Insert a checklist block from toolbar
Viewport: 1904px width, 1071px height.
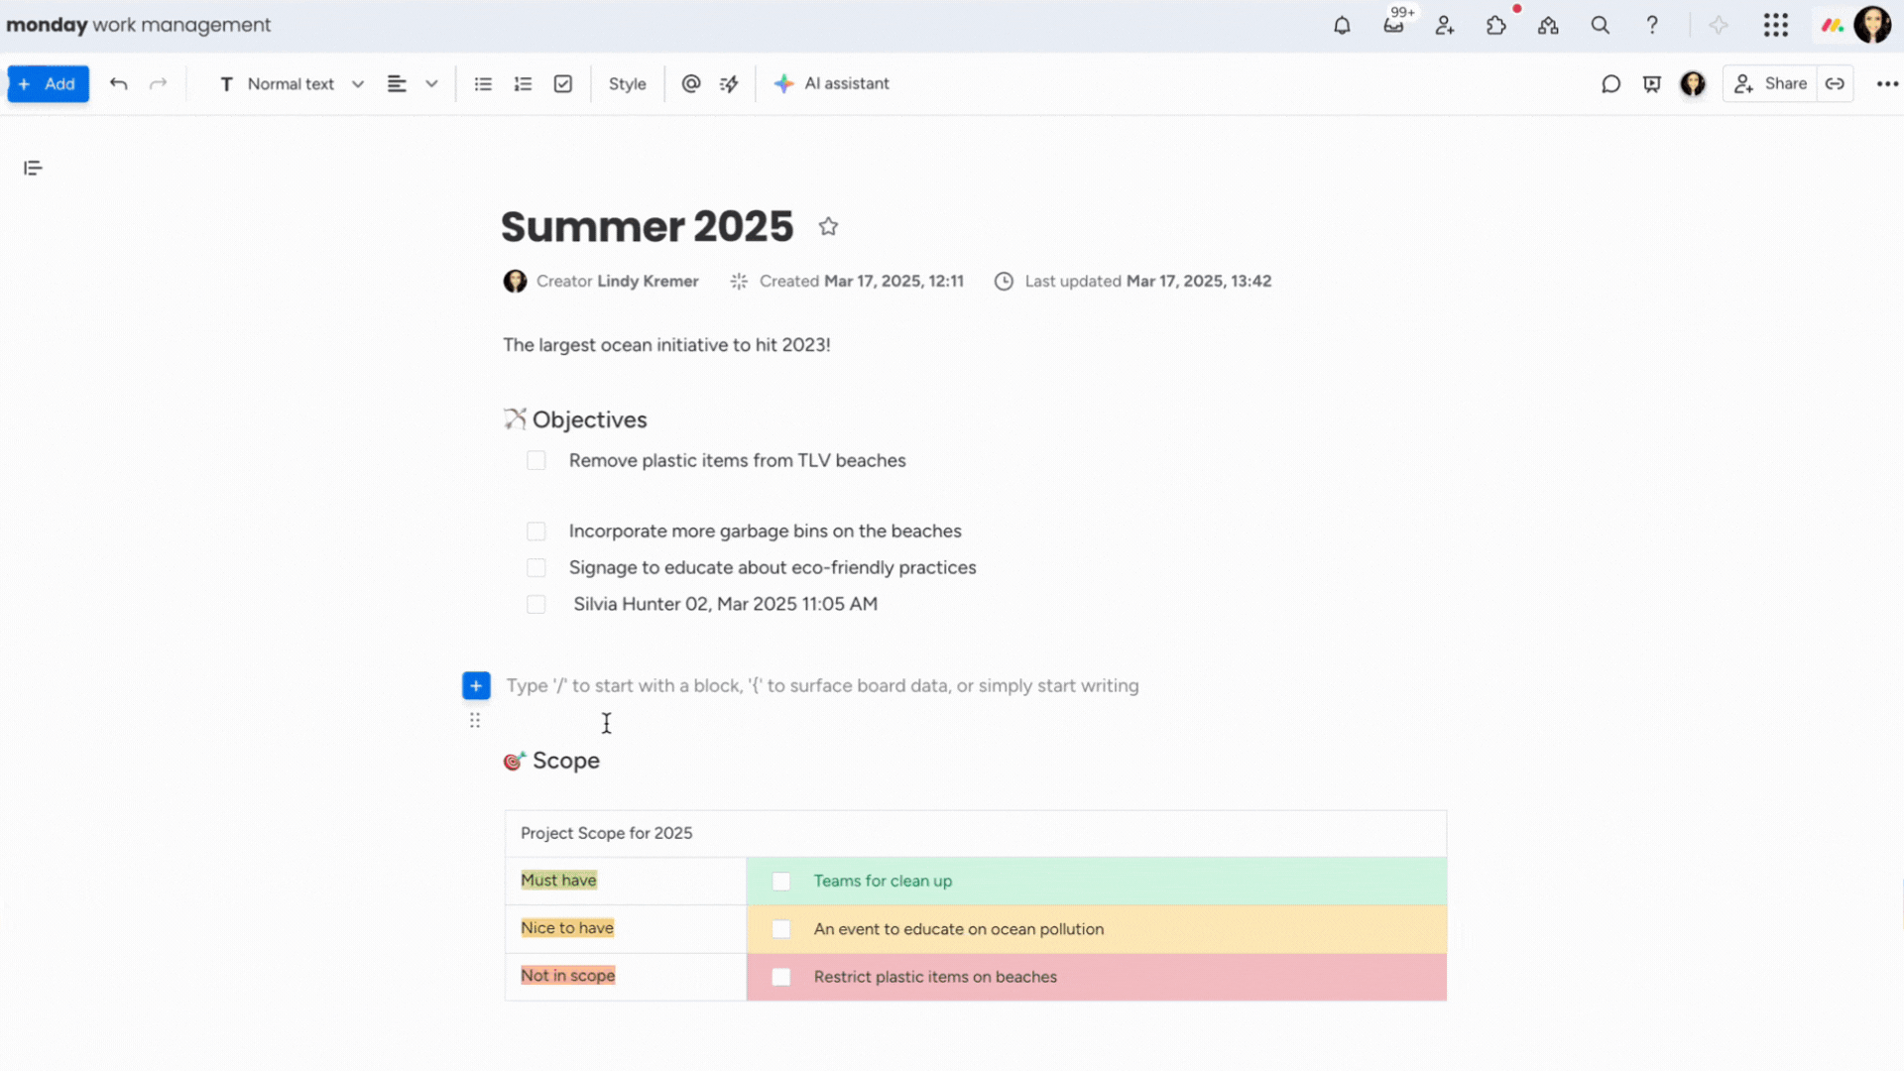click(562, 83)
